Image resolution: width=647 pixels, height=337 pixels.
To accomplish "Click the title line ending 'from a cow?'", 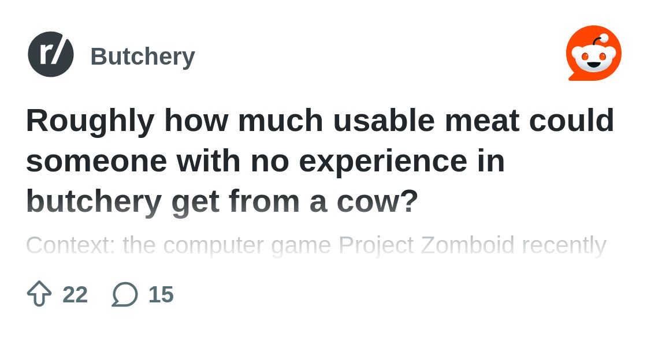I will pos(222,201).
